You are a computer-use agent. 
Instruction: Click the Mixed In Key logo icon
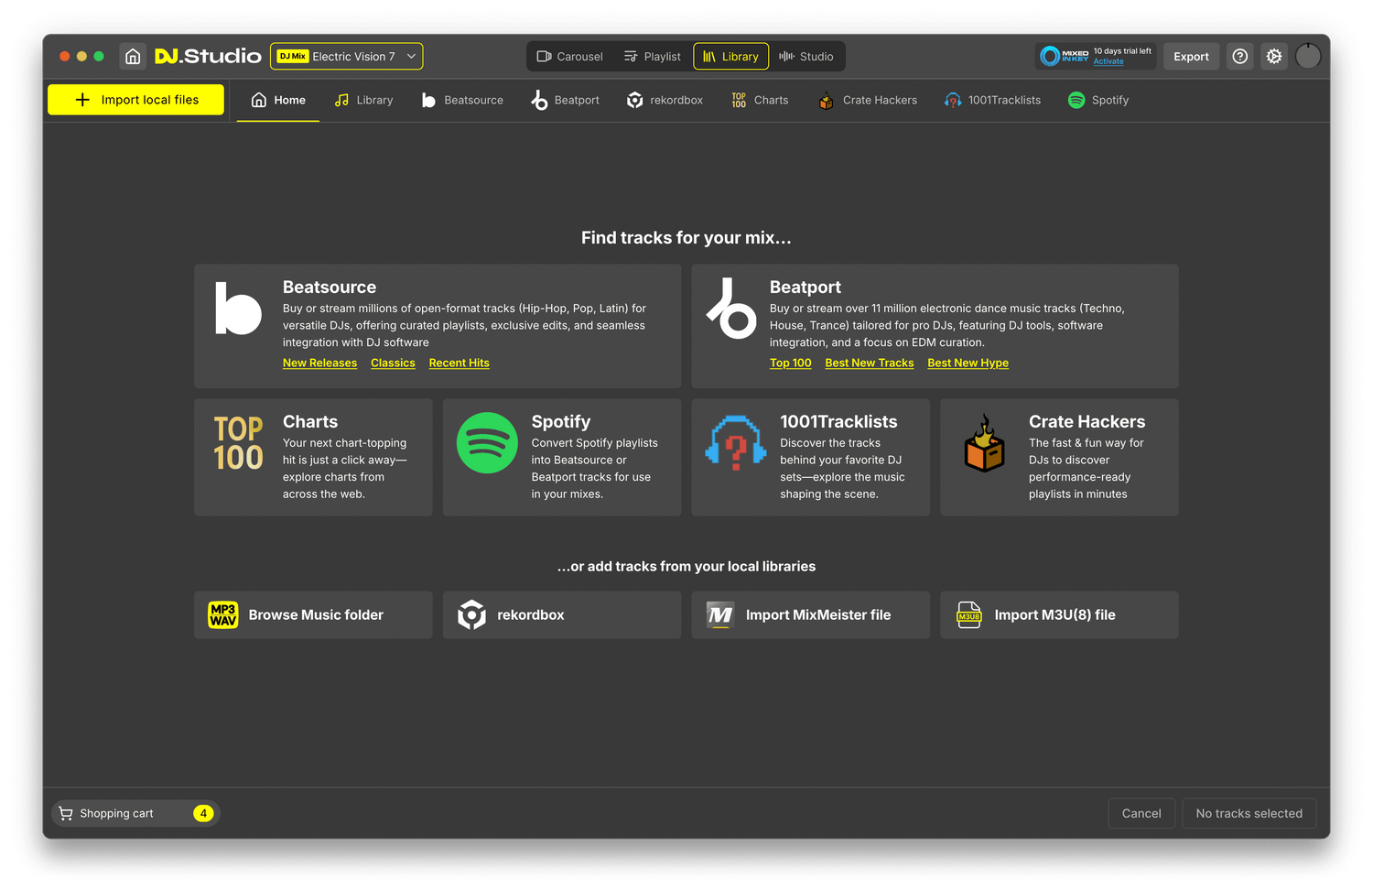coord(1051,57)
